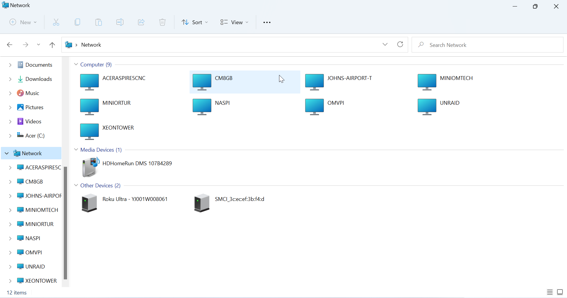Image resolution: width=567 pixels, height=298 pixels.
Task: Collapse the Computer section
Action: click(76, 64)
